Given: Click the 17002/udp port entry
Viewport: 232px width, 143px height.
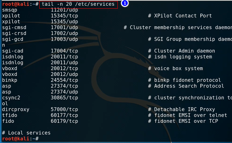Looking at the screenshot, I should (64, 33).
